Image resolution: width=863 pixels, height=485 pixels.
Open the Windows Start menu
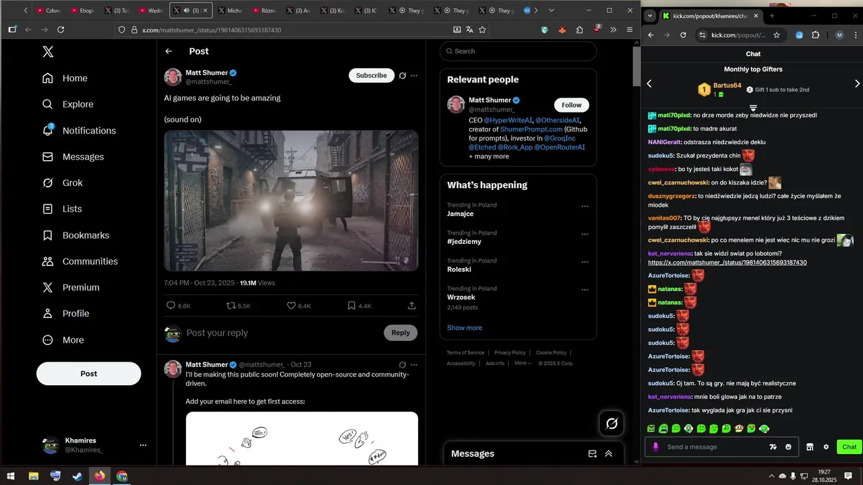[11, 476]
